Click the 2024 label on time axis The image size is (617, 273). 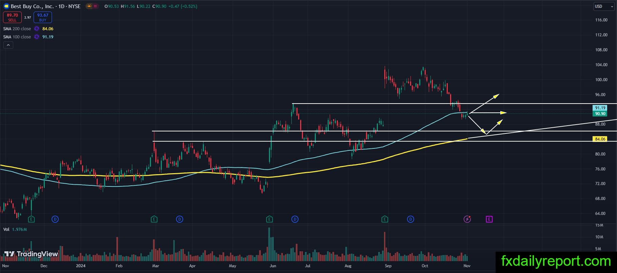point(81,266)
